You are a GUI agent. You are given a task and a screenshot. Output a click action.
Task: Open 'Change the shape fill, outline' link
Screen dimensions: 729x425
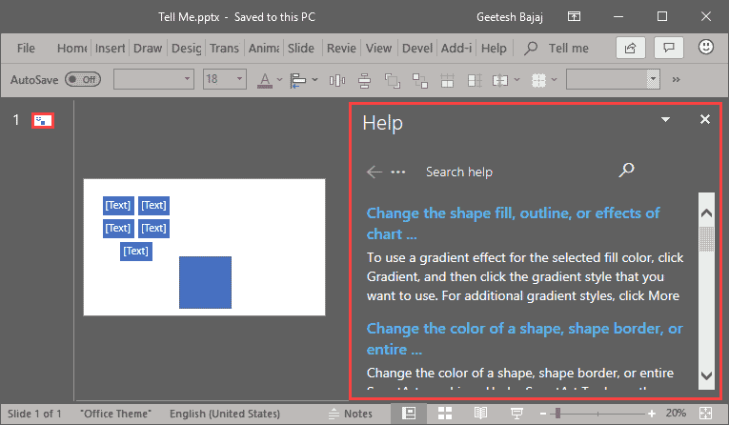click(x=513, y=224)
